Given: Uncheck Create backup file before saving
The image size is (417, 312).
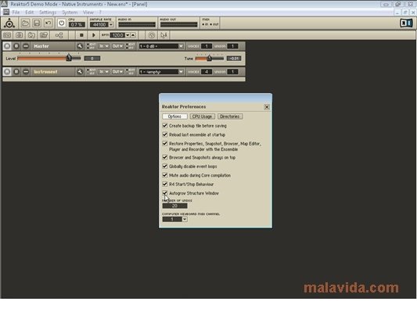Looking at the screenshot, I should pos(165,125).
